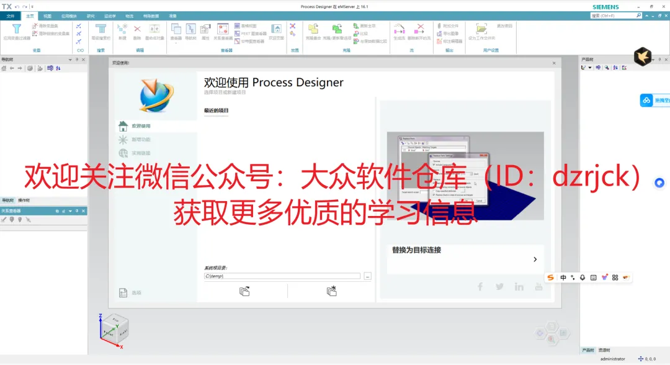Click the 甘特图查看器 item
This screenshot has height=365, width=670.
(x=249, y=41)
